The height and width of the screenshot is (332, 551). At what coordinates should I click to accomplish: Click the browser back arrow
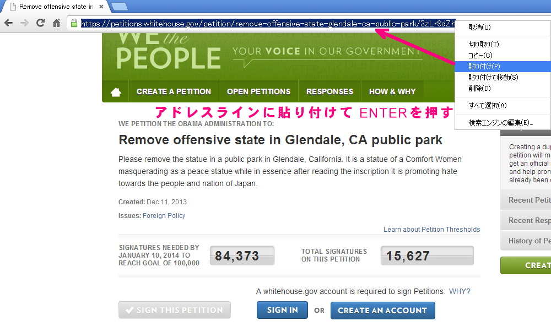(8, 23)
